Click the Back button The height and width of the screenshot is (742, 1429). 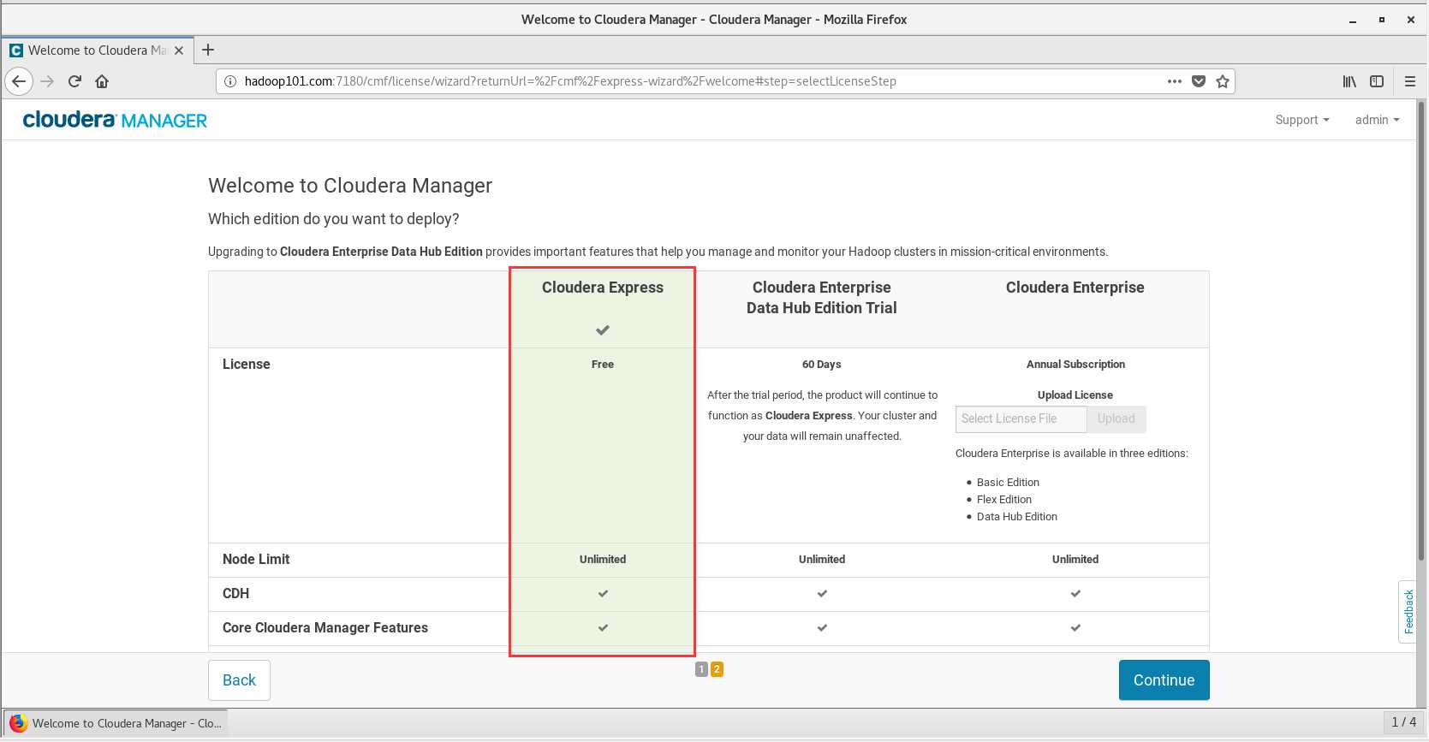[240, 680]
